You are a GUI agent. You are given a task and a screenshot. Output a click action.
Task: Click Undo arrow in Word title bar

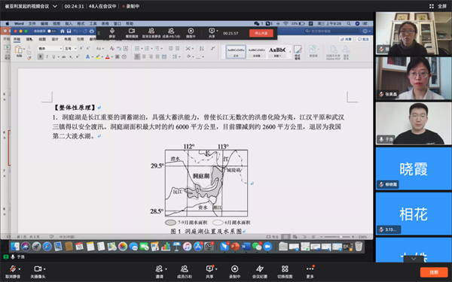coord(75,31)
